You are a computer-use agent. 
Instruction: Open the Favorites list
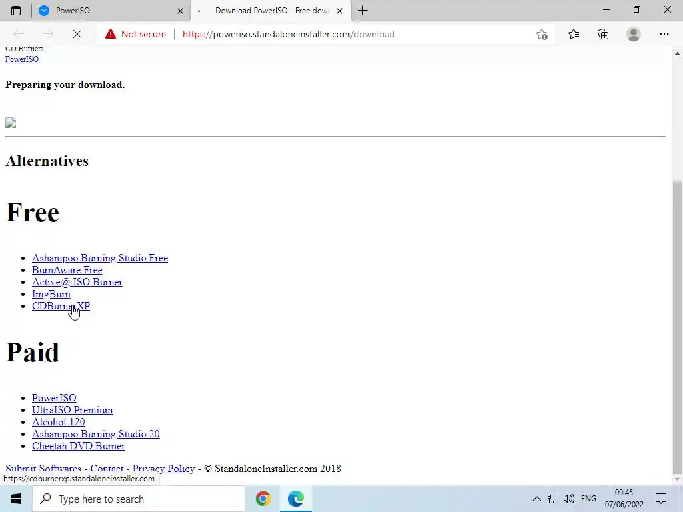coord(573,34)
